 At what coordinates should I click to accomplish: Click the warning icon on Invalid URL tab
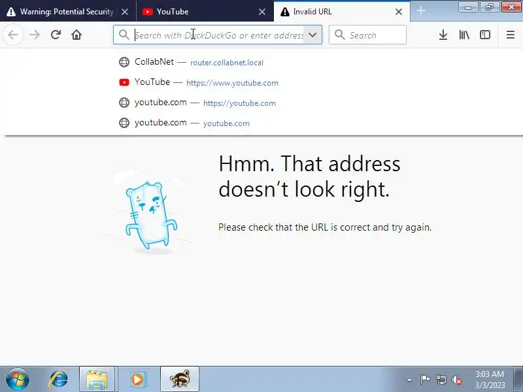click(x=285, y=12)
